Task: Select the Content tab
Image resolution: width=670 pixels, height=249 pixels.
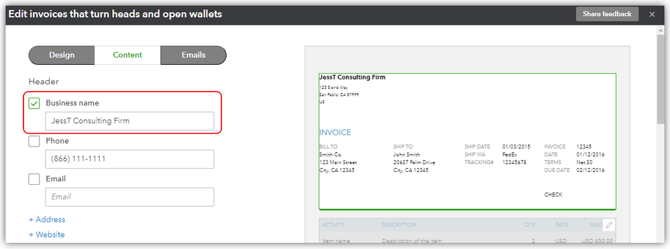Action: [x=127, y=55]
